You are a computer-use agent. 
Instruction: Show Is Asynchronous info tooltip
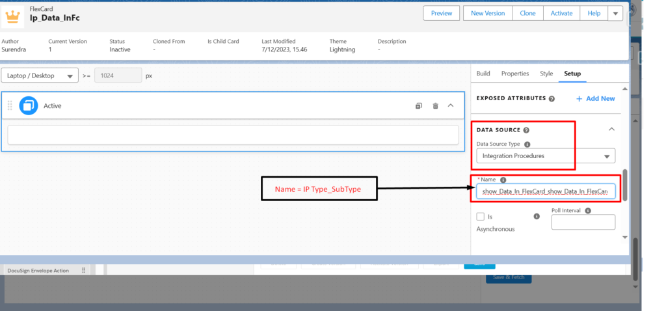[x=537, y=216]
